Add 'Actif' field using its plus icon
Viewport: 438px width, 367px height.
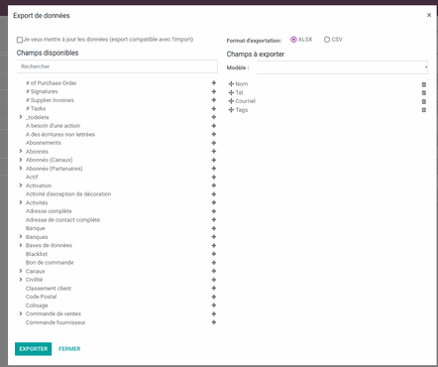click(214, 177)
